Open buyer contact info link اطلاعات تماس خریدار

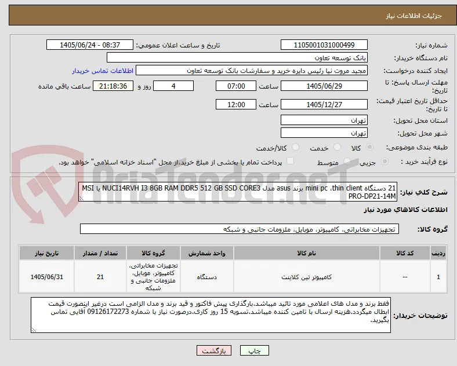tap(103, 71)
